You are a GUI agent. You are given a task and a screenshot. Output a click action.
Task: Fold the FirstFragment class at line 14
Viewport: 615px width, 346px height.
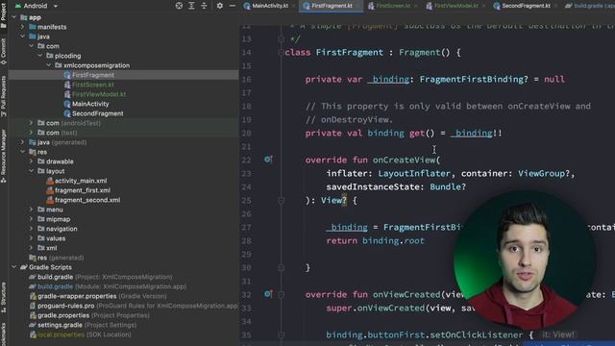coord(281,52)
